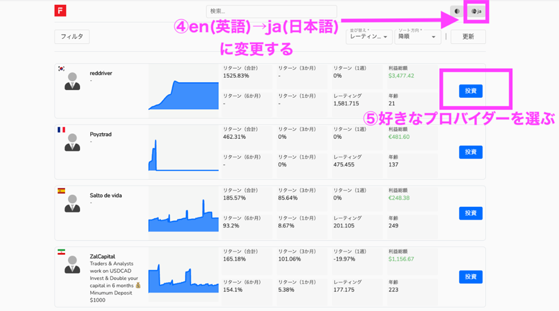This screenshot has width=559, height=311.
Task: Click the South Korea flag icon
Action: pos(61,69)
